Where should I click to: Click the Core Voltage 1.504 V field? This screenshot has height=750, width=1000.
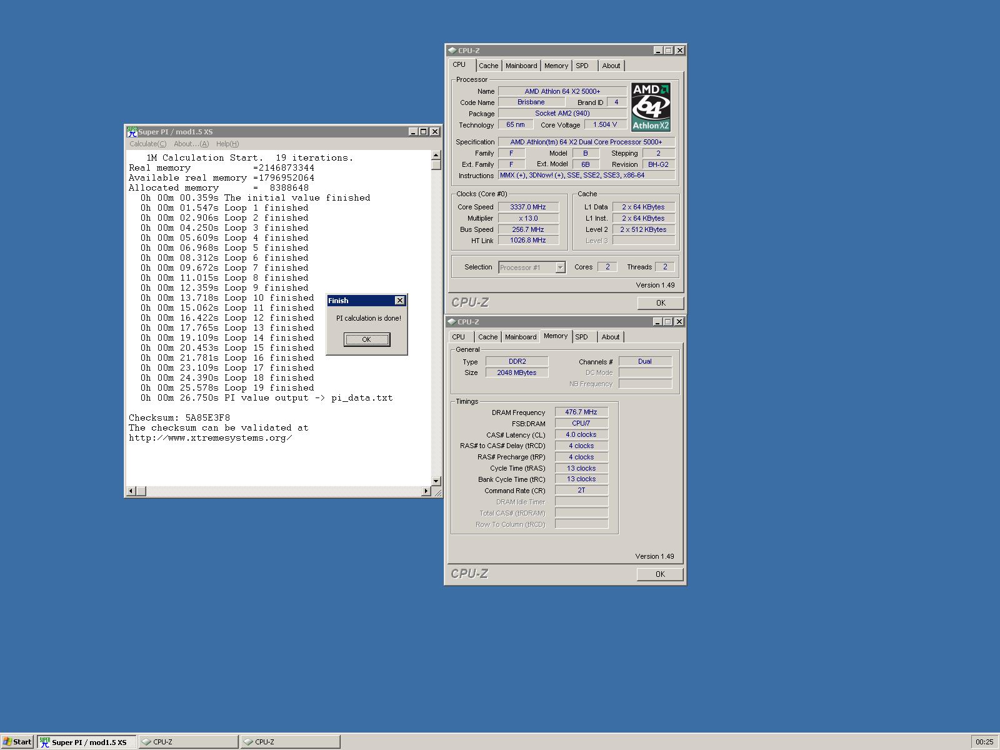pos(605,124)
